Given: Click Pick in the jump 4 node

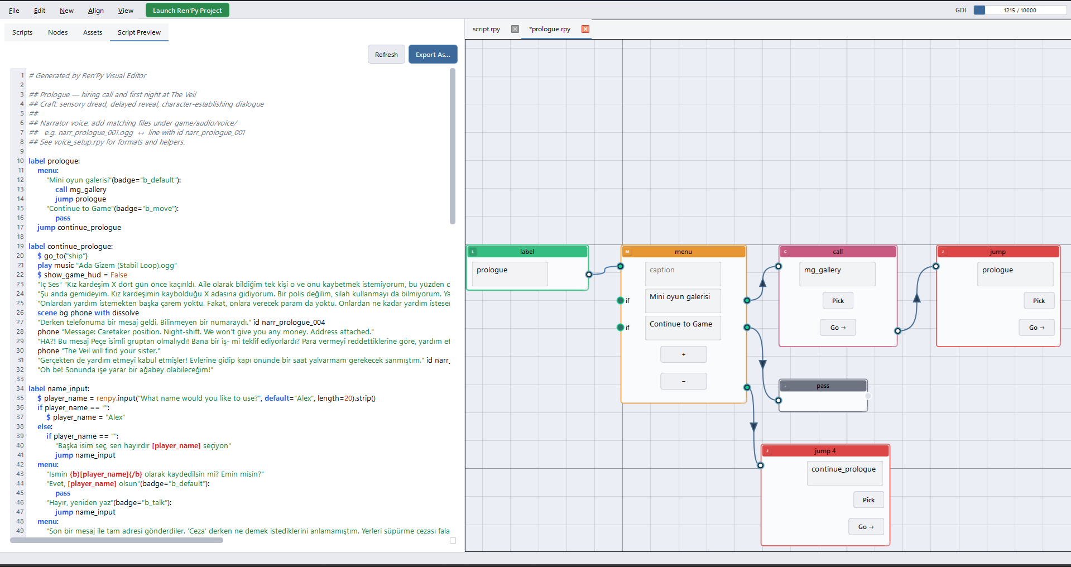Looking at the screenshot, I should pyautogui.click(x=868, y=500).
